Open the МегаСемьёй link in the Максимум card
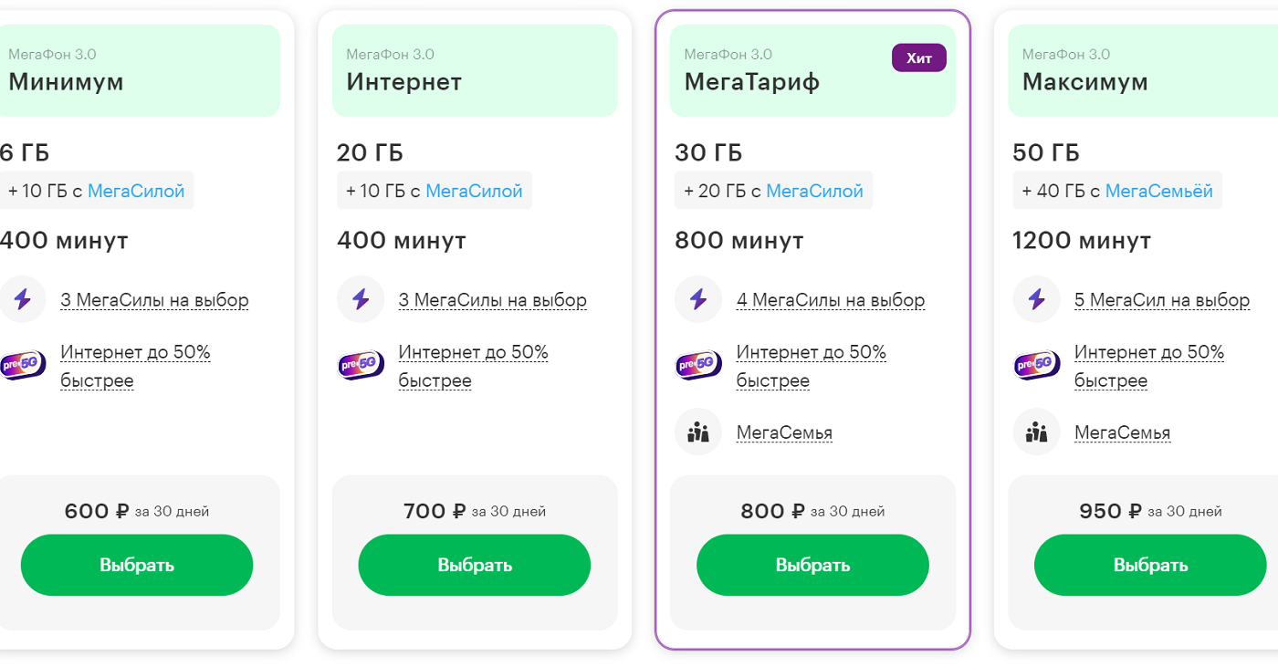This screenshot has height=666, width=1278. [x=1158, y=192]
